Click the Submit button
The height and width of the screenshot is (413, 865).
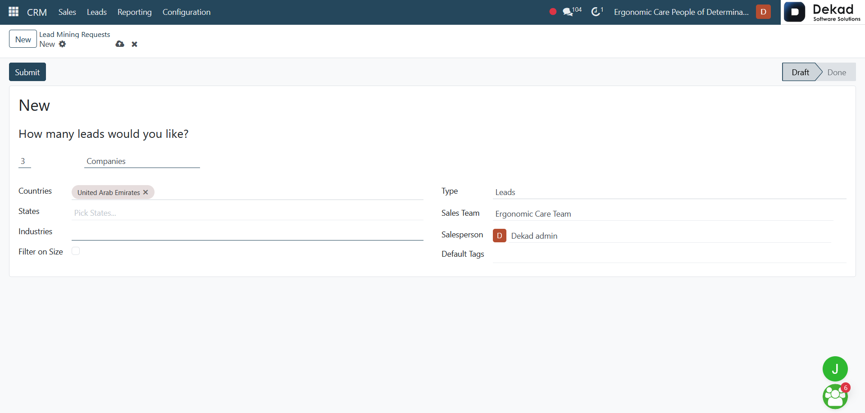(x=27, y=72)
